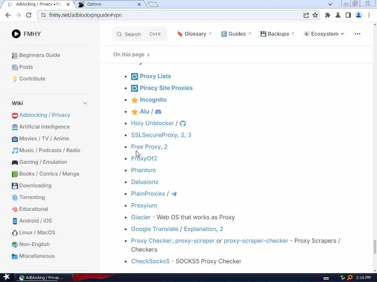377x282 pixels.
Task: Open the taskbar search magnifier icon
Action: click(x=350, y=278)
